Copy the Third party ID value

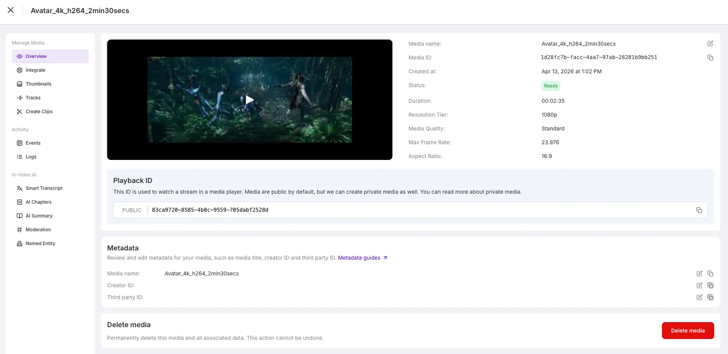coord(710,297)
